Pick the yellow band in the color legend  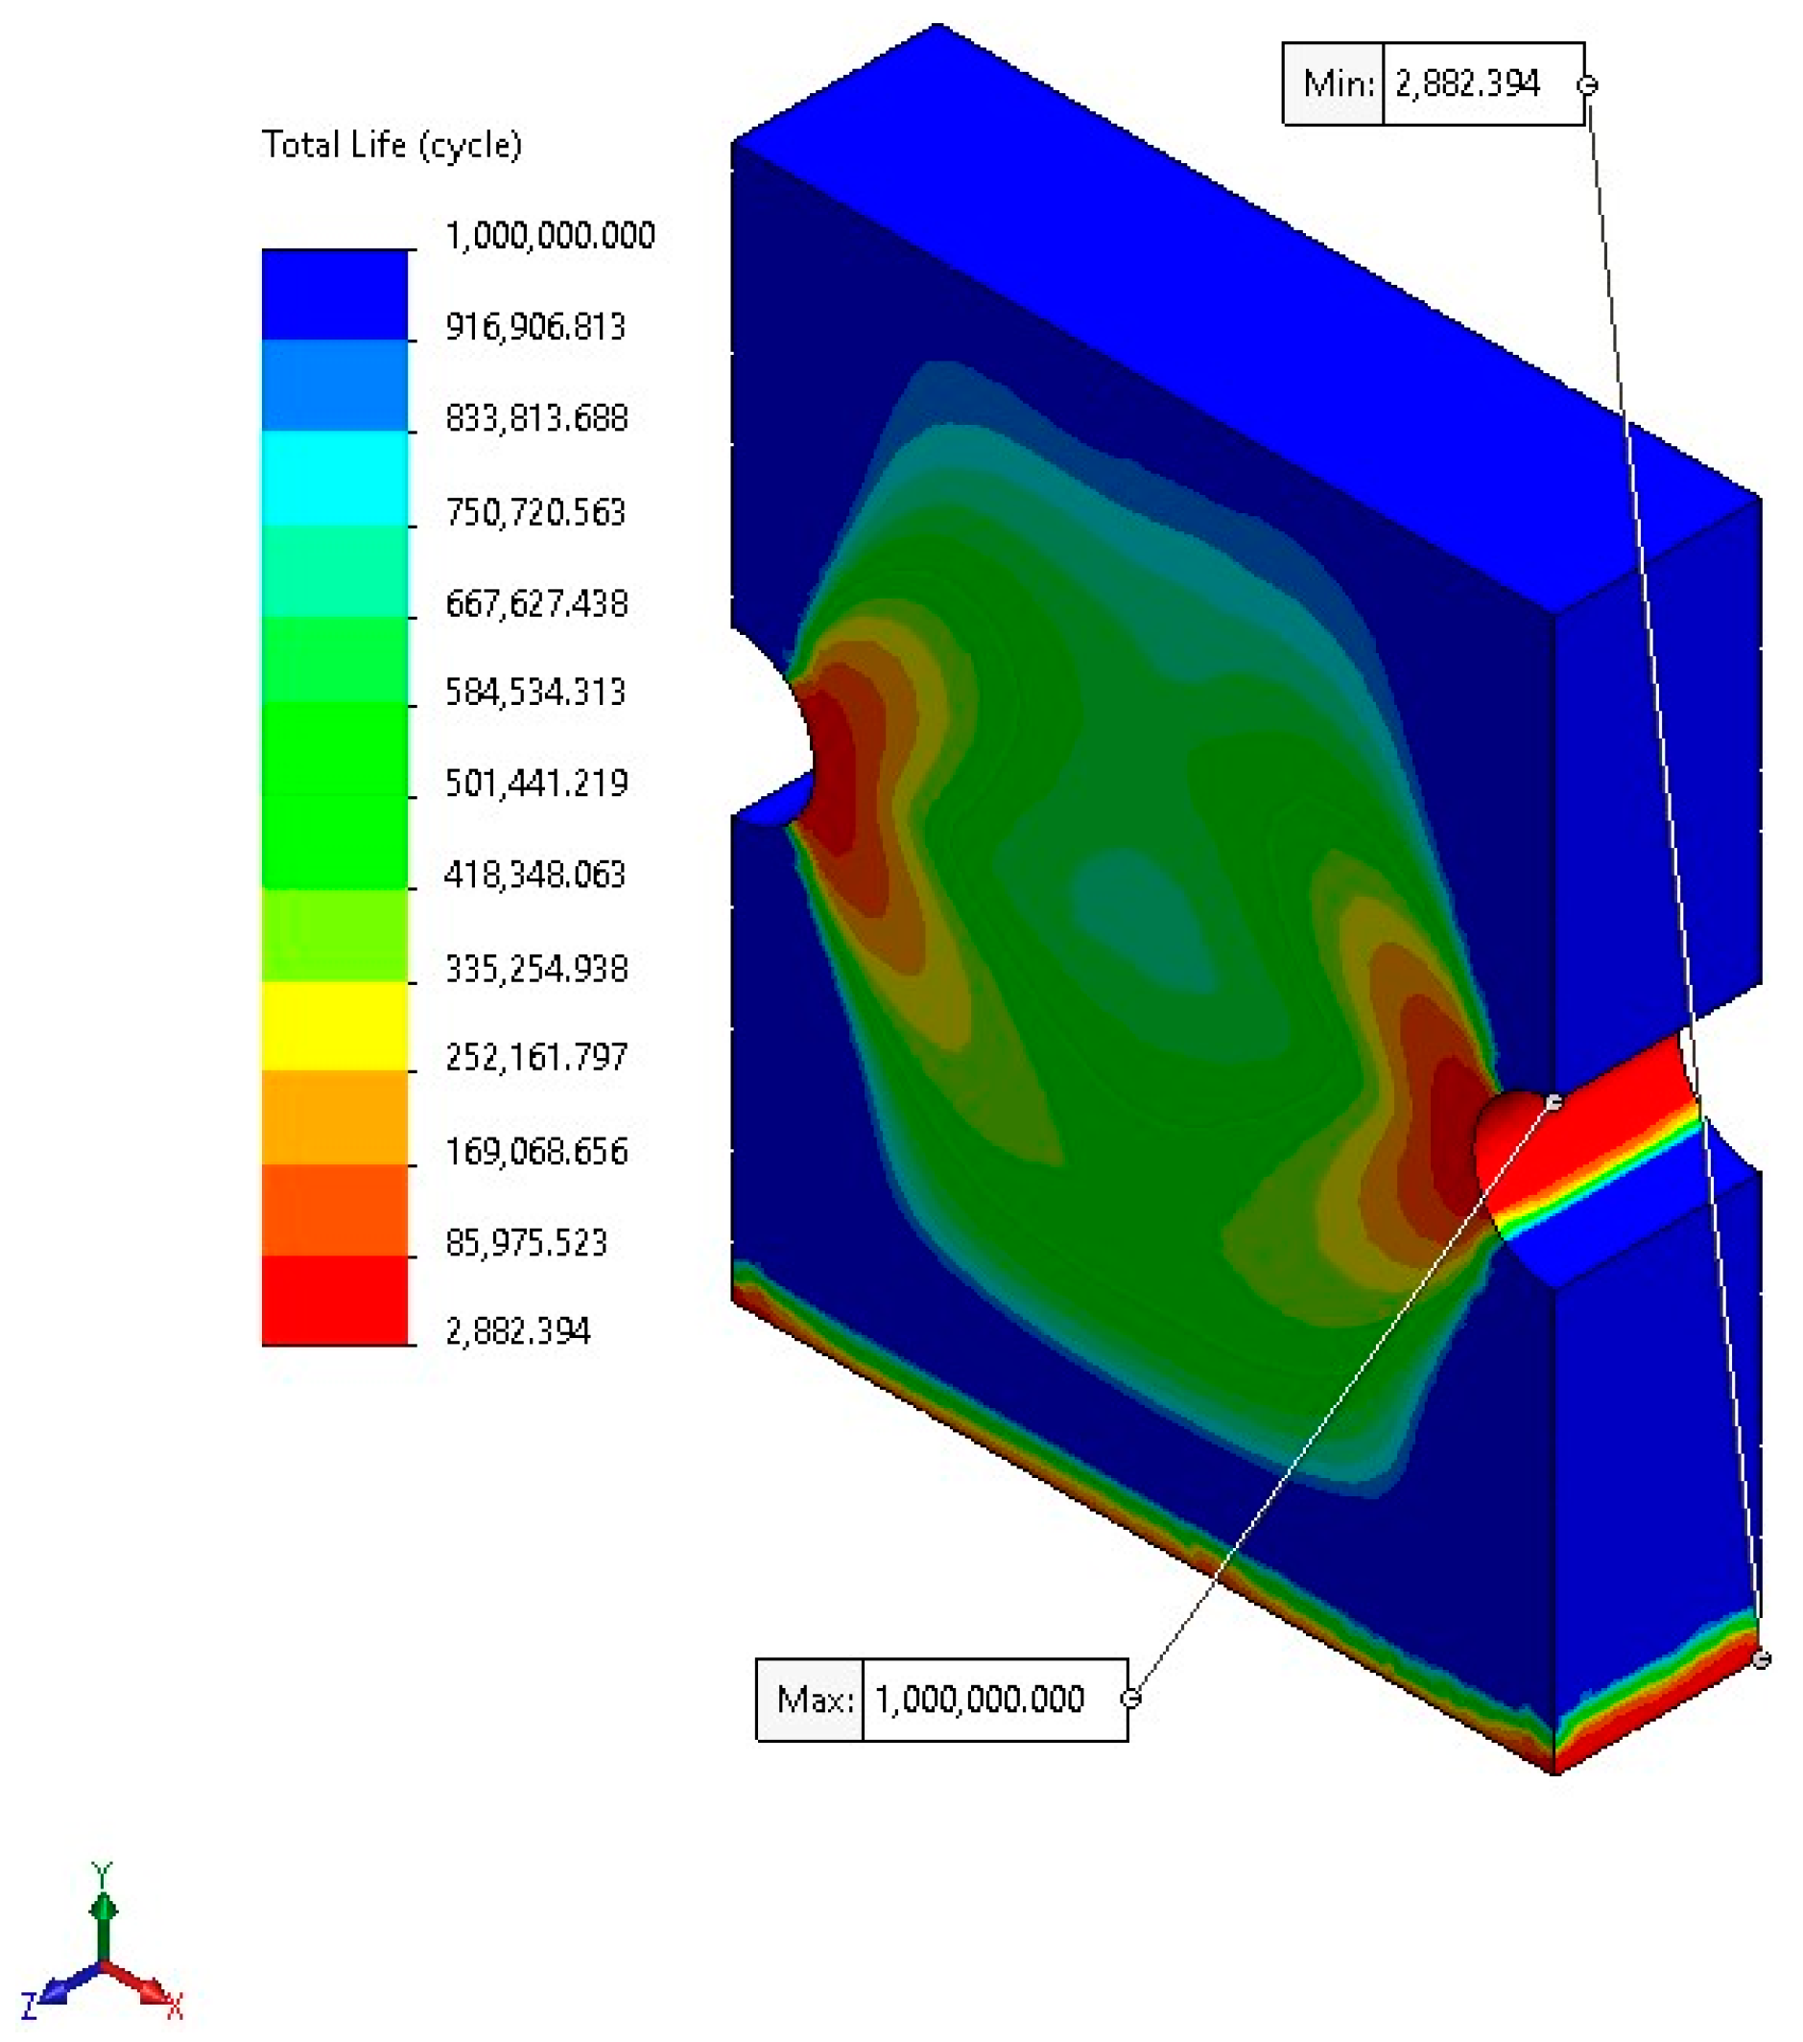(335, 1026)
